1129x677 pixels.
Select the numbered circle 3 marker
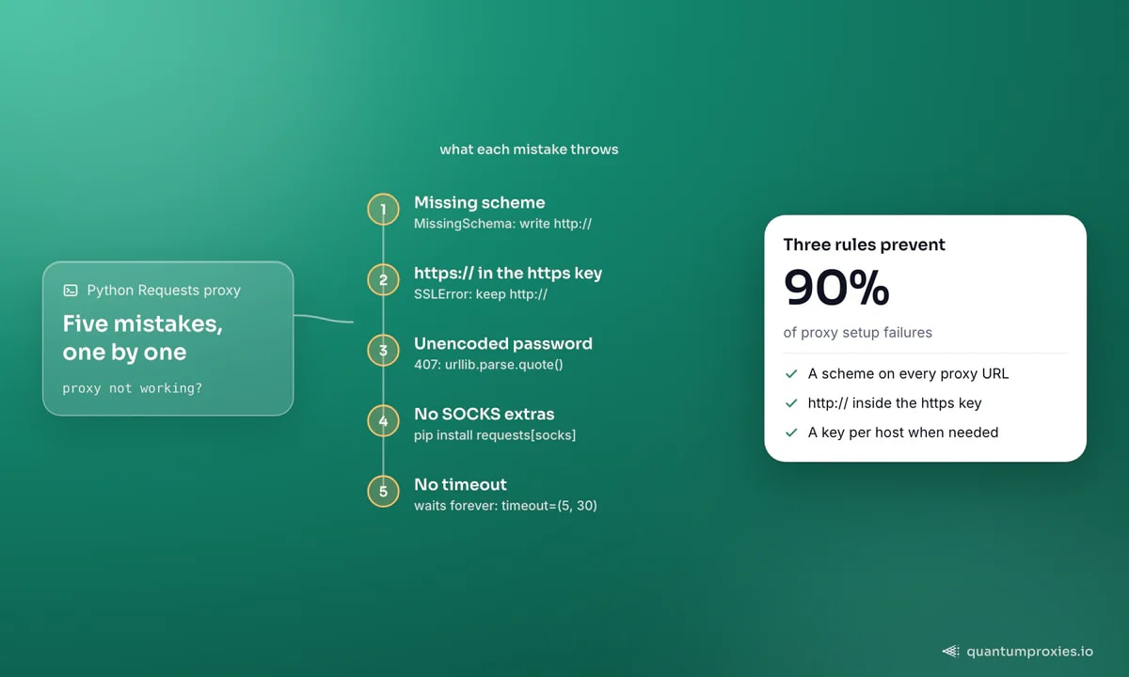coord(383,351)
